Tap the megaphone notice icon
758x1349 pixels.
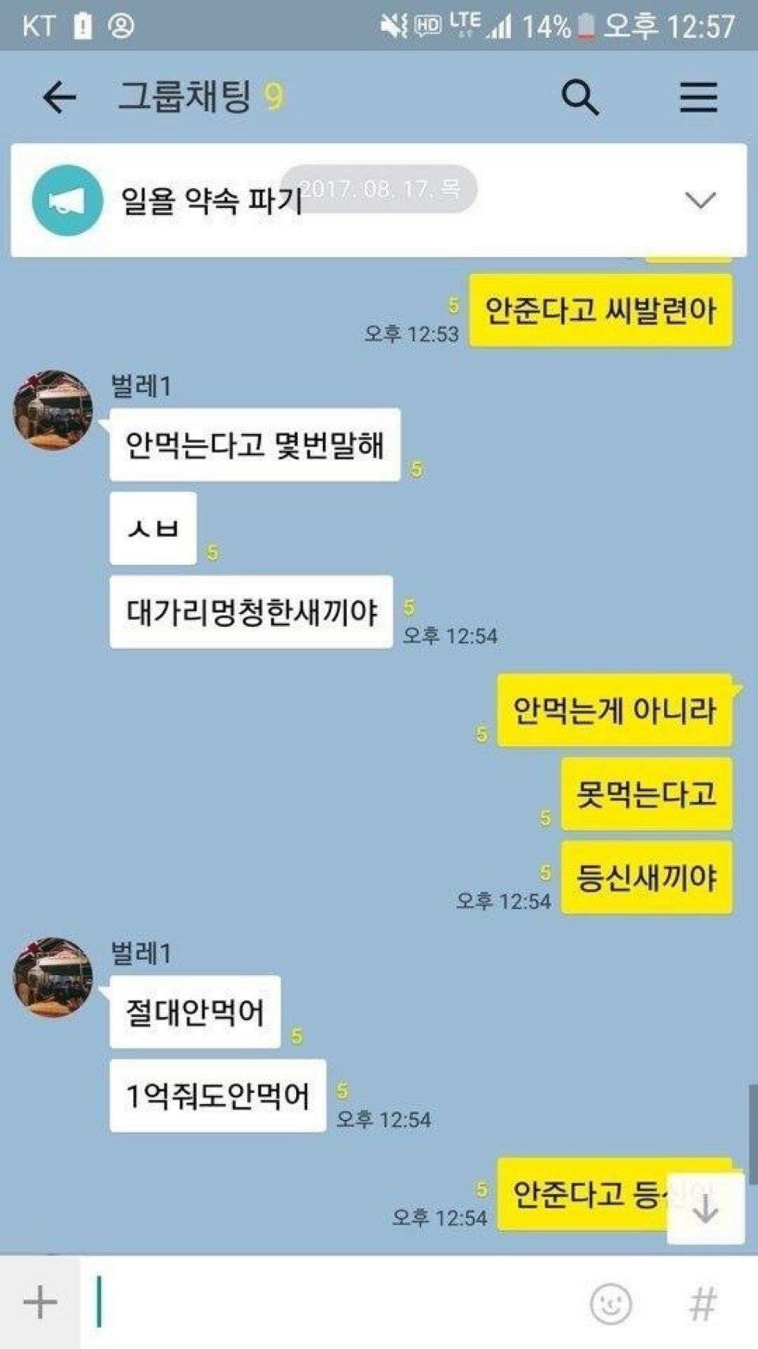(68, 200)
